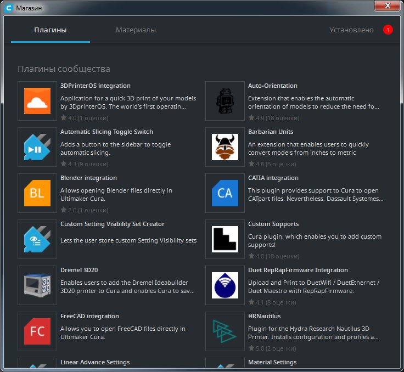Screen dimensions: 404x372
Task: Open the Barbarian Units plugin title
Action: (x=271, y=132)
